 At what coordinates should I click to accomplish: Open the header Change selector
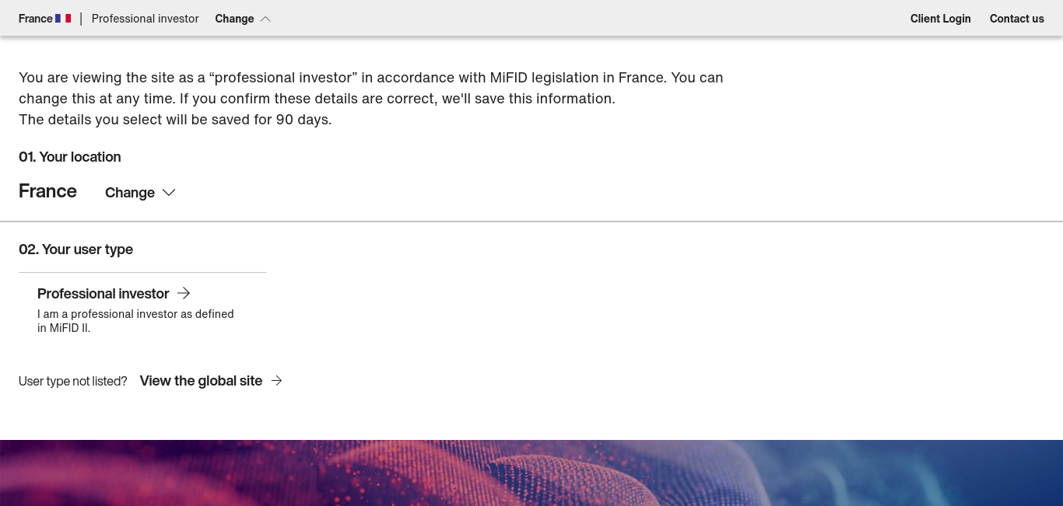[243, 19]
